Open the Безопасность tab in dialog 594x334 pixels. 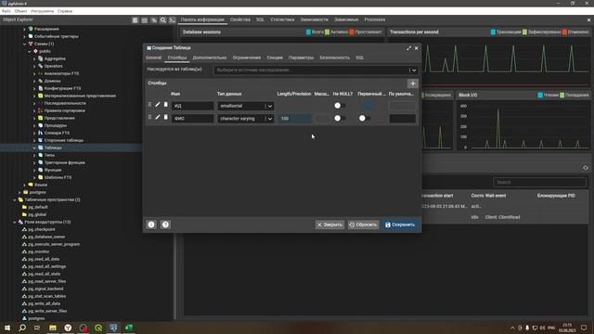[x=334, y=58]
